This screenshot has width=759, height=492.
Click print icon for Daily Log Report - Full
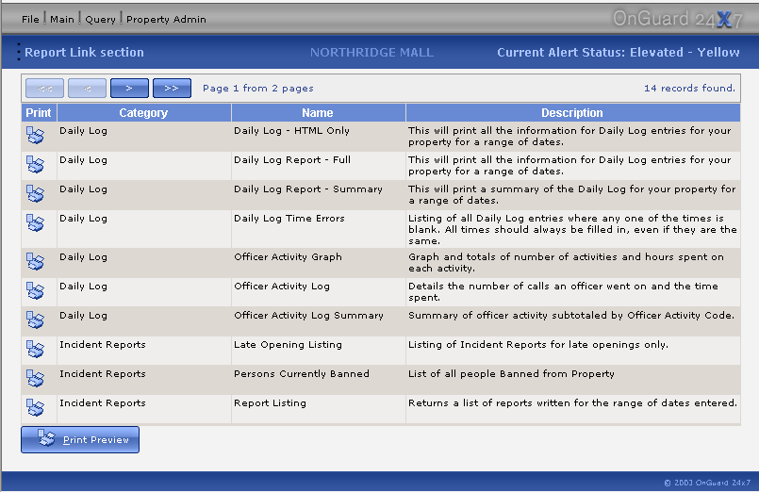pos(35,165)
